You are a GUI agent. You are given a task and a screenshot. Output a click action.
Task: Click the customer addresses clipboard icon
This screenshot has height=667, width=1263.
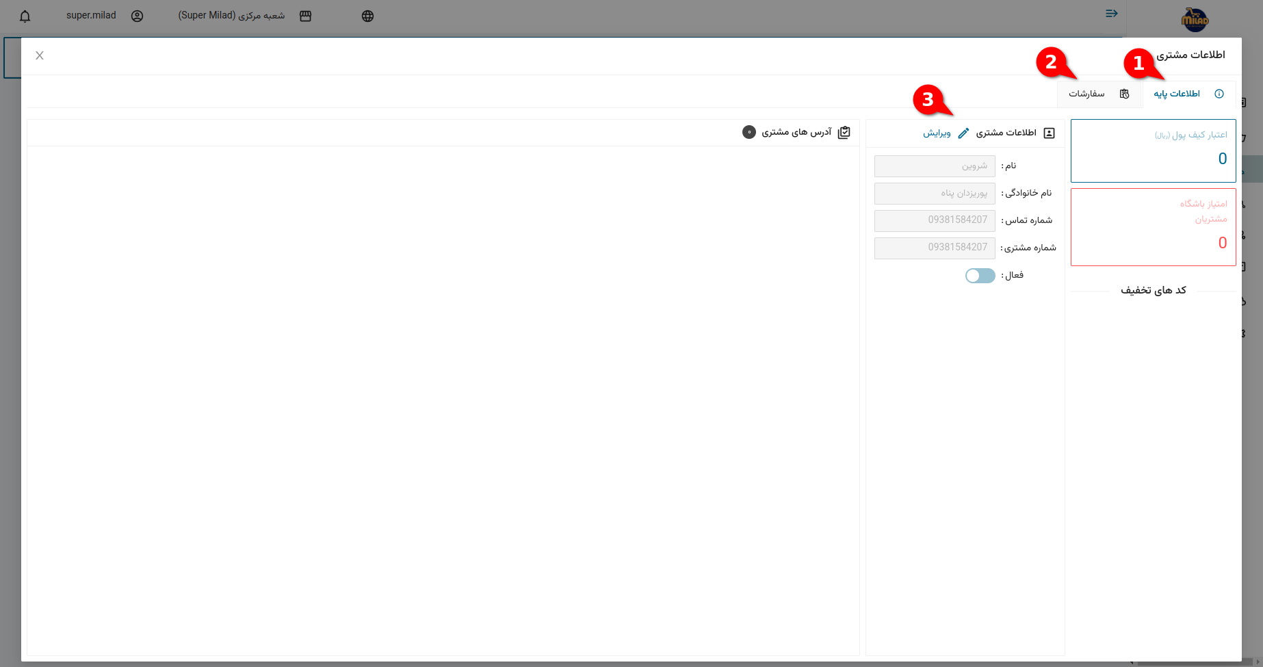844,133
